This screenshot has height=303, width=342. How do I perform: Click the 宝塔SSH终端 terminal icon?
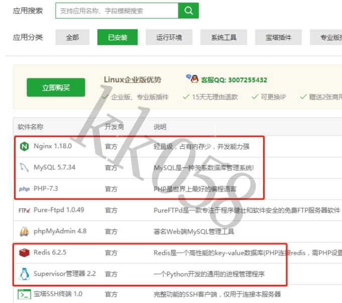pos(24,294)
